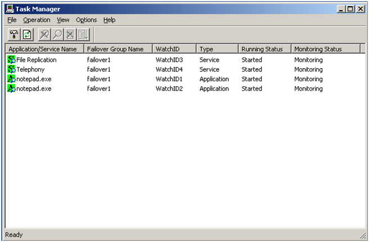This screenshot has height=242, width=369.
Task: Click the Monitoring Status column header
Action: (x=318, y=49)
